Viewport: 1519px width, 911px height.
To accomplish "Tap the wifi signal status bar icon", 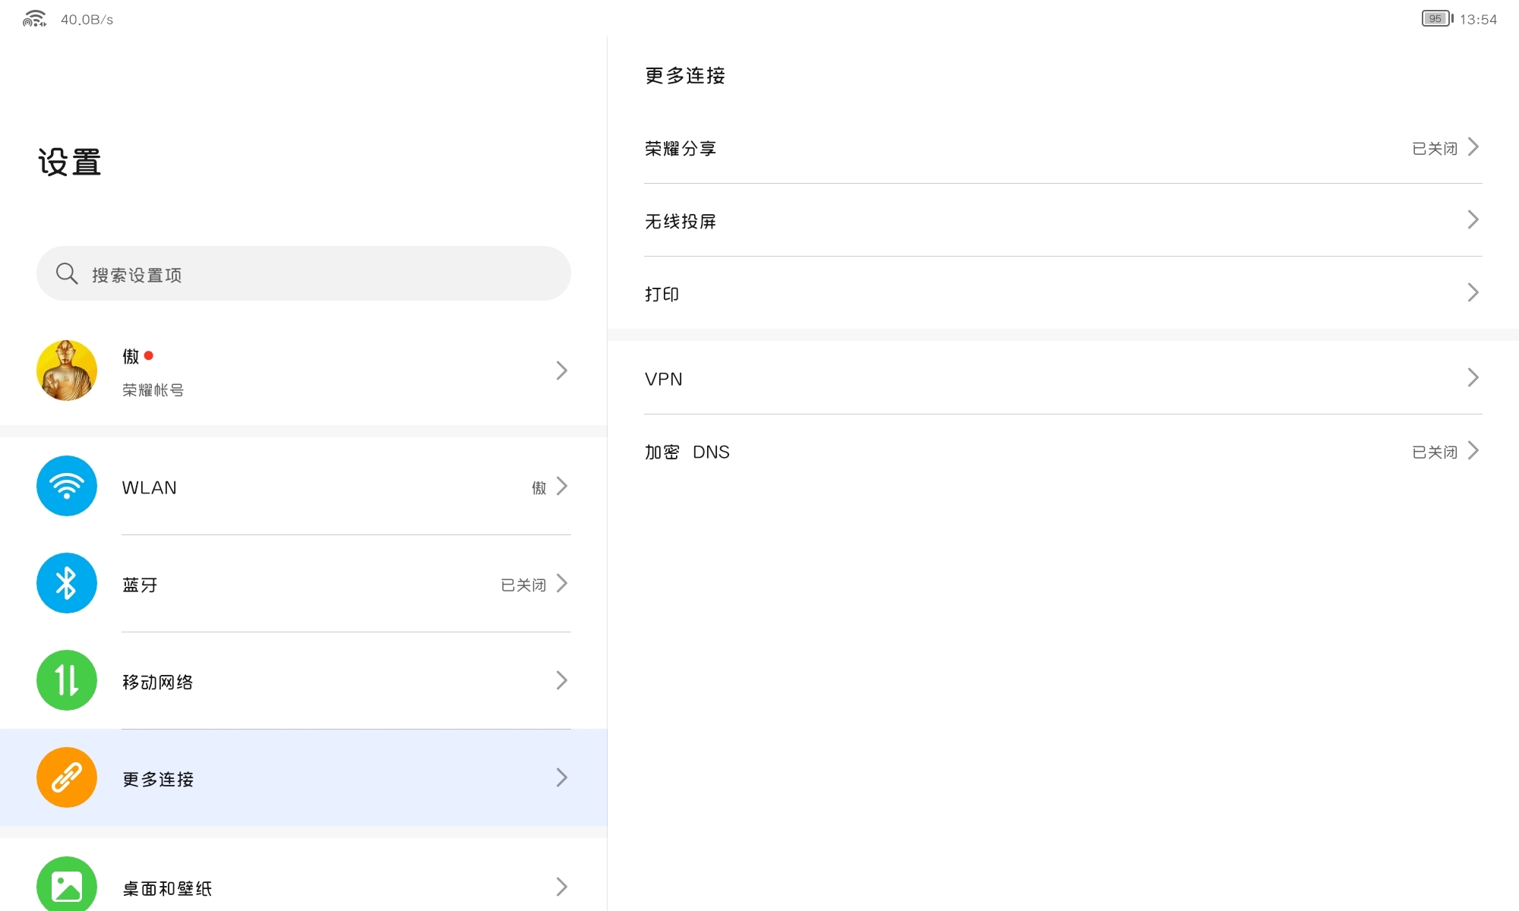I will coord(34,19).
